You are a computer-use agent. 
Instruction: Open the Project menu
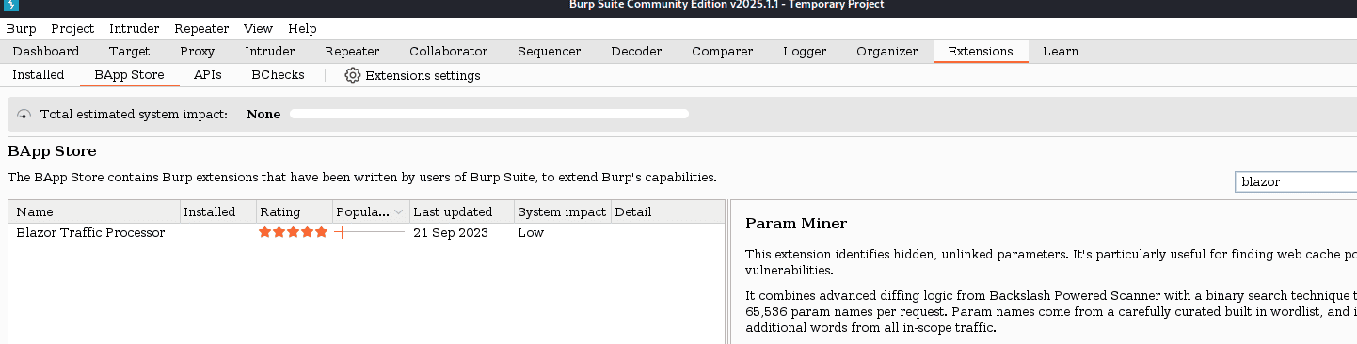[72, 29]
